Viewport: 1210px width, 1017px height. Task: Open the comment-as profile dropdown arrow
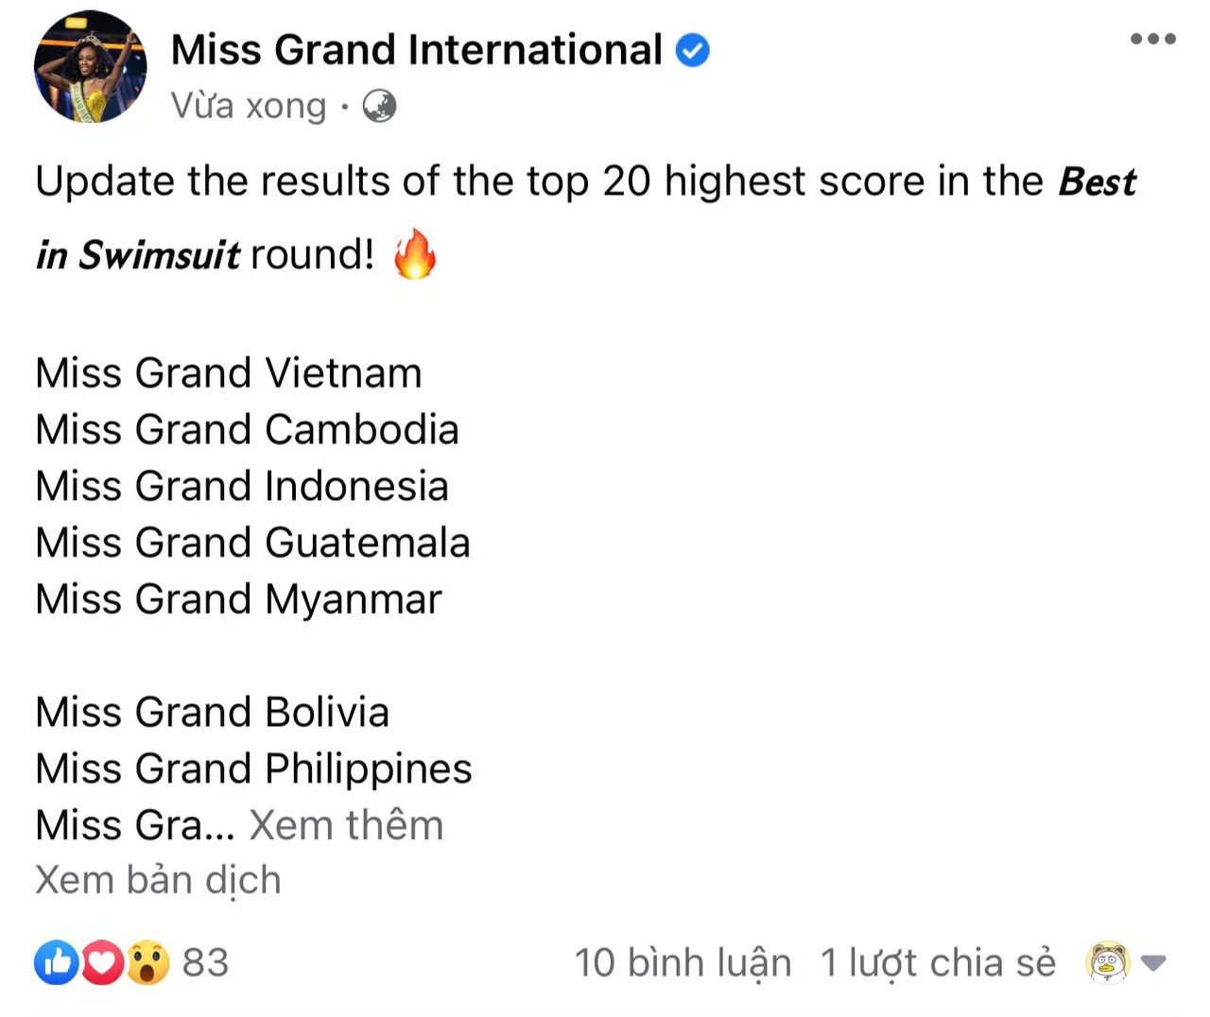[1153, 963]
